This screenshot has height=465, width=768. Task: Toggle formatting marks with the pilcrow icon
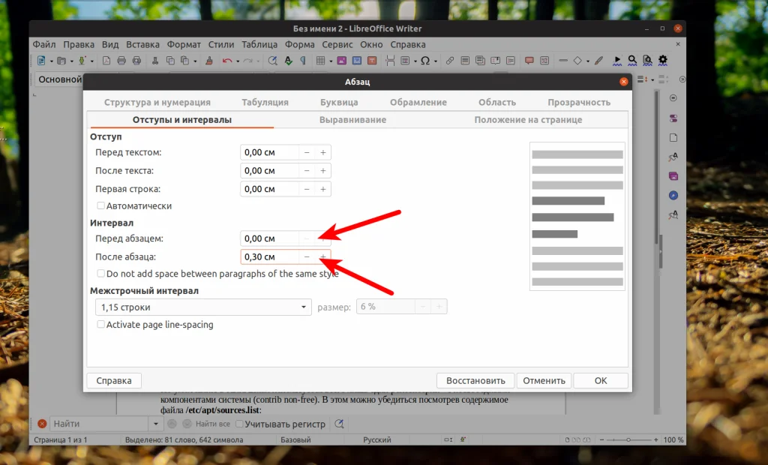pos(302,60)
